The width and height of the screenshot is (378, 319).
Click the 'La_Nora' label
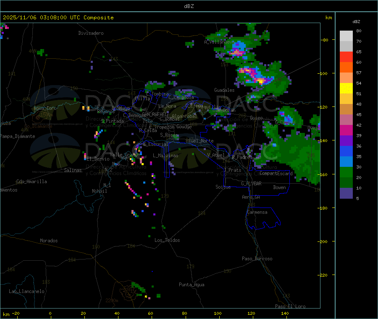[x=167, y=106]
